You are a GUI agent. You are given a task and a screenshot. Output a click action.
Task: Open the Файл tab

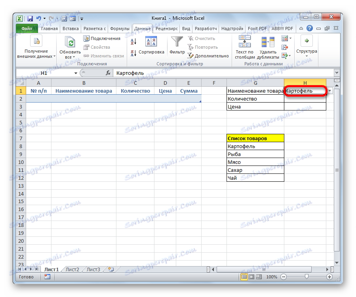27,29
